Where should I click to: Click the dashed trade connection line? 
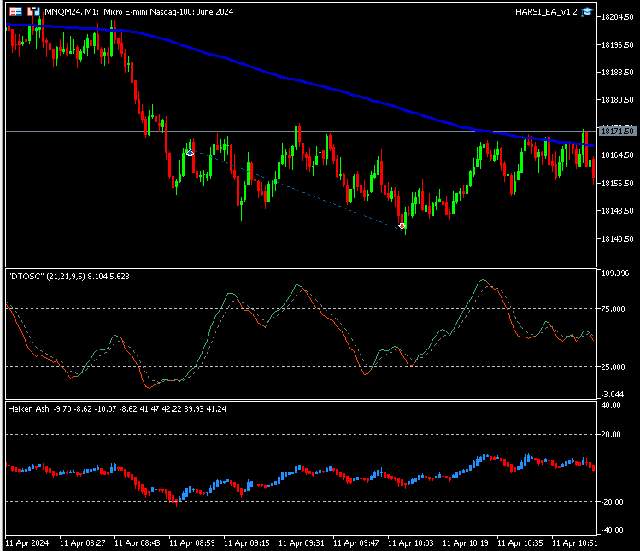[x=296, y=190]
